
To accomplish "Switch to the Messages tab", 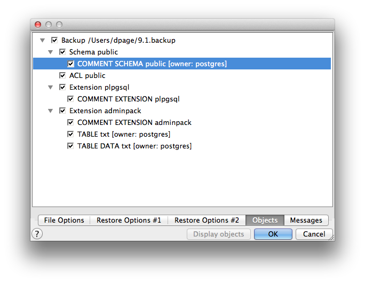I will click(306, 220).
